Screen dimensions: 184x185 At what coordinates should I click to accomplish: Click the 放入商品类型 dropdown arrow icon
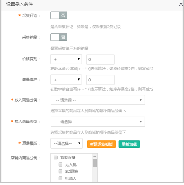coord(140,122)
